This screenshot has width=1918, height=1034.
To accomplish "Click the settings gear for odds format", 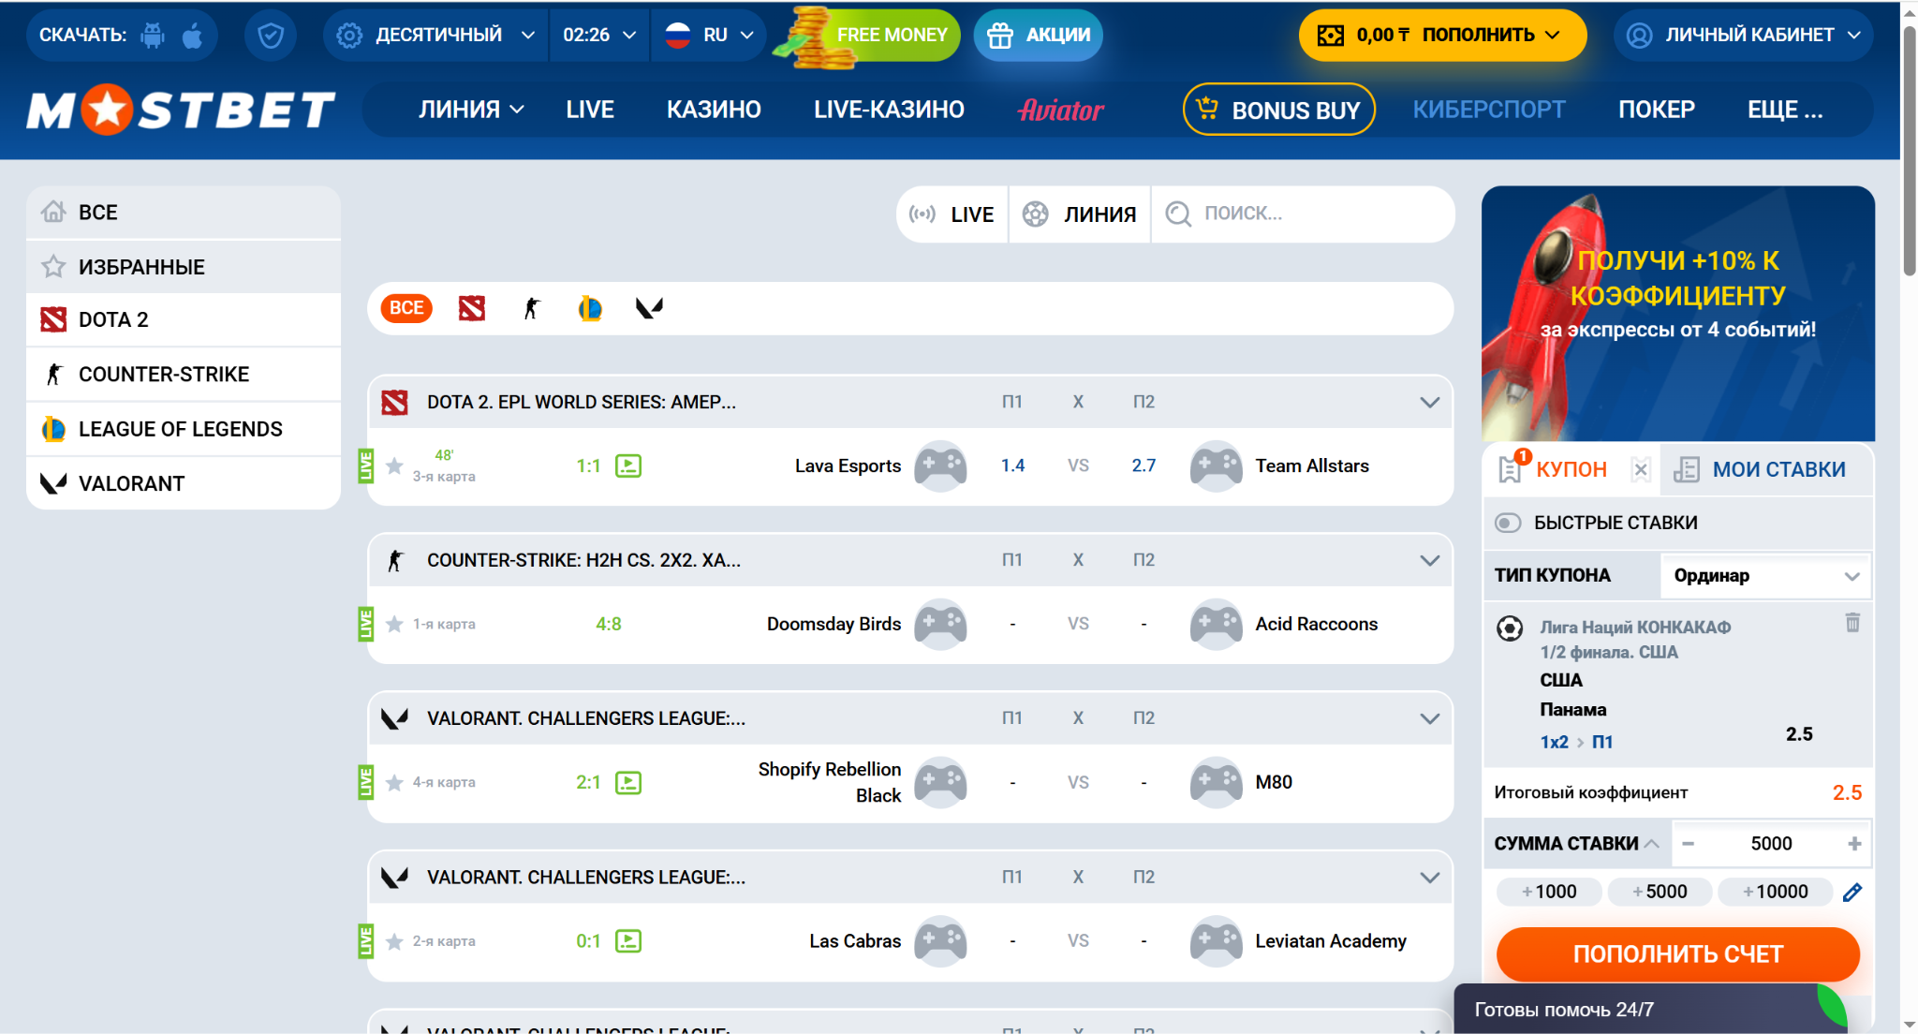I will coord(349,36).
